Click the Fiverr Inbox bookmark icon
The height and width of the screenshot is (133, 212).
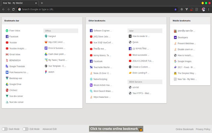click(7, 31)
